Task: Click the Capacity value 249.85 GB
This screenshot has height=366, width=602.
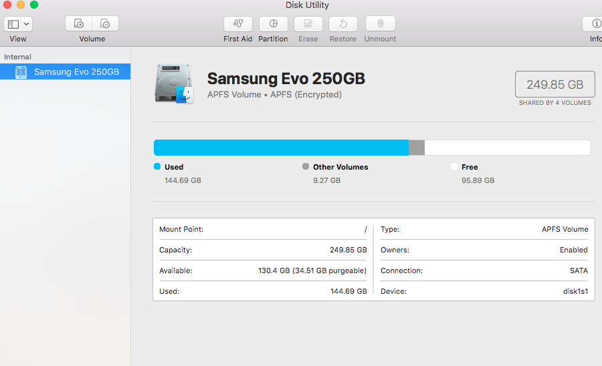Action: 348,250
